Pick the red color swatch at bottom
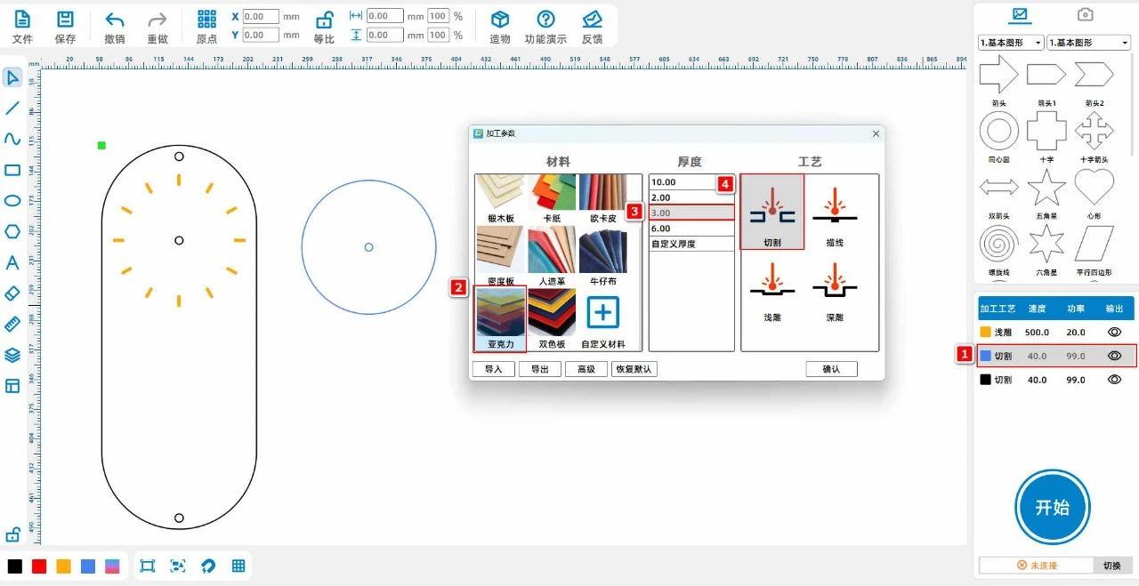 [39, 566]
